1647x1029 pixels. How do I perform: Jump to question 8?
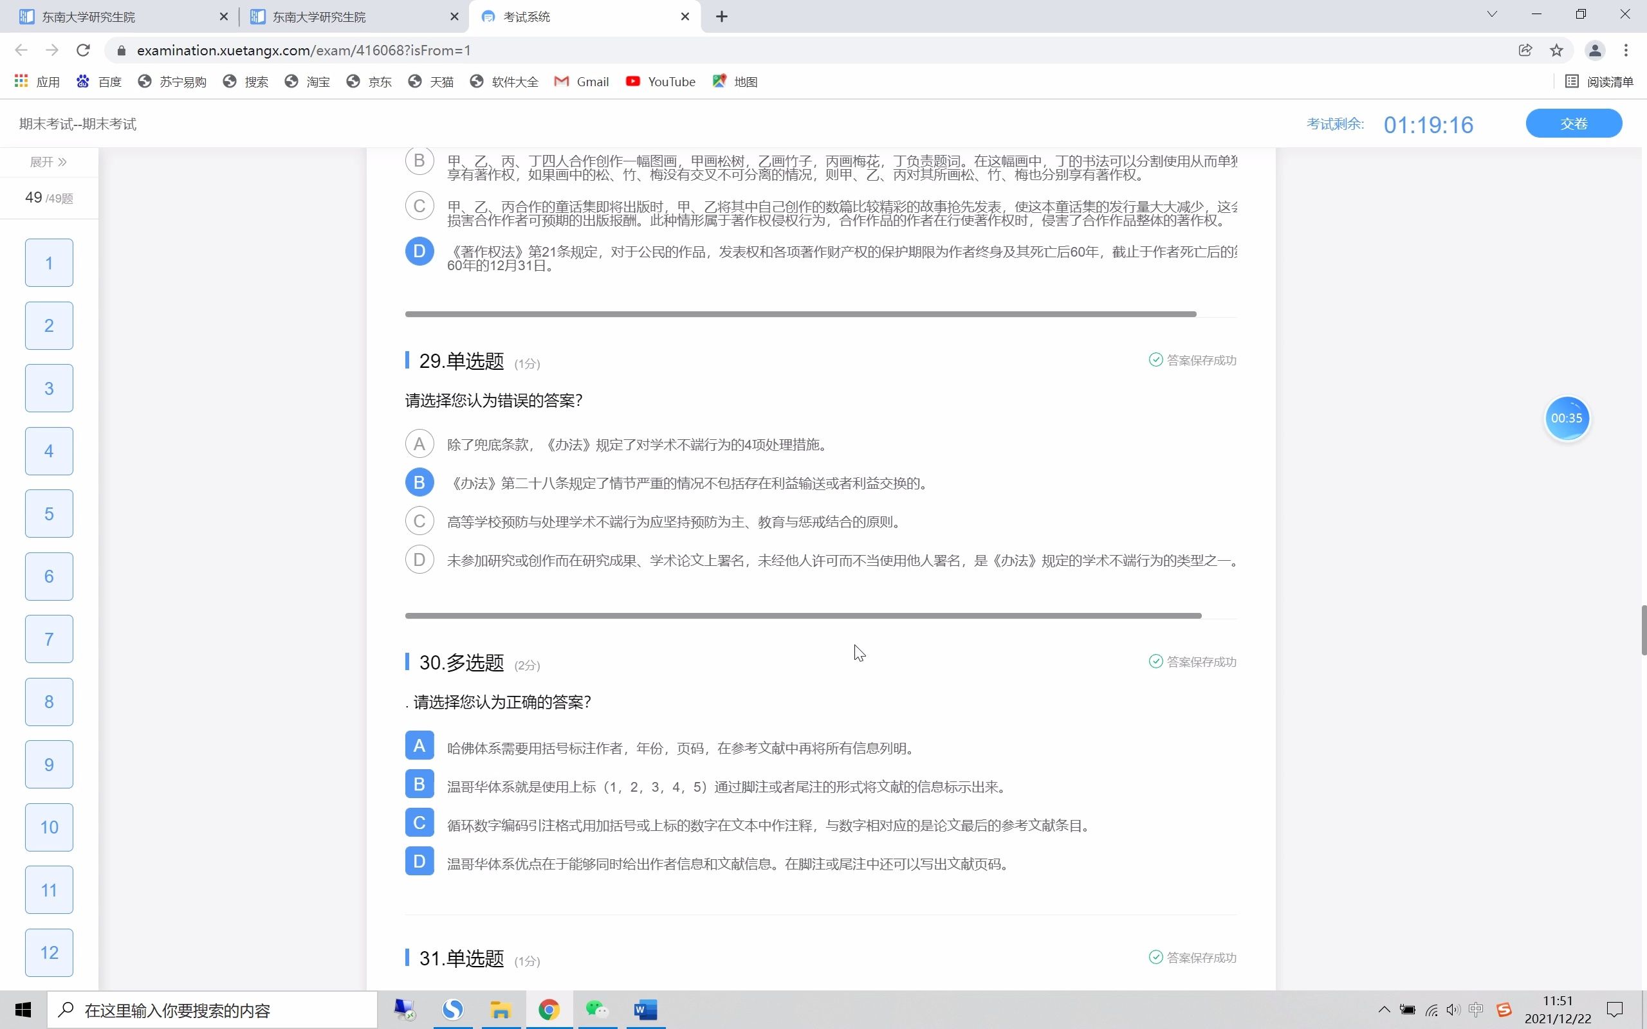(49, 702)
